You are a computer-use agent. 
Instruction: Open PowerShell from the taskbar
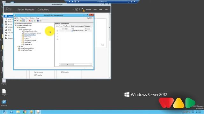11,112
